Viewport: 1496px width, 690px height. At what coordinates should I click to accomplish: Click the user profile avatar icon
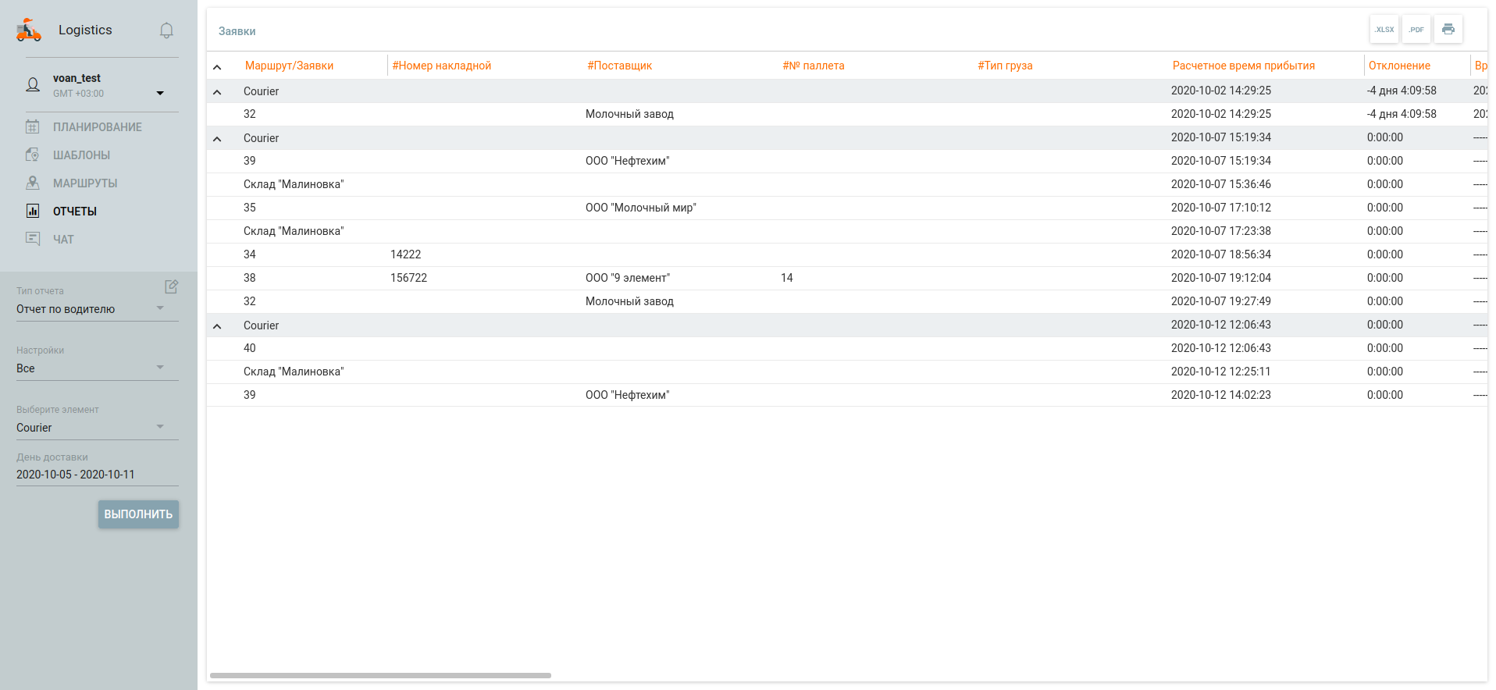(x=33, y=85)
